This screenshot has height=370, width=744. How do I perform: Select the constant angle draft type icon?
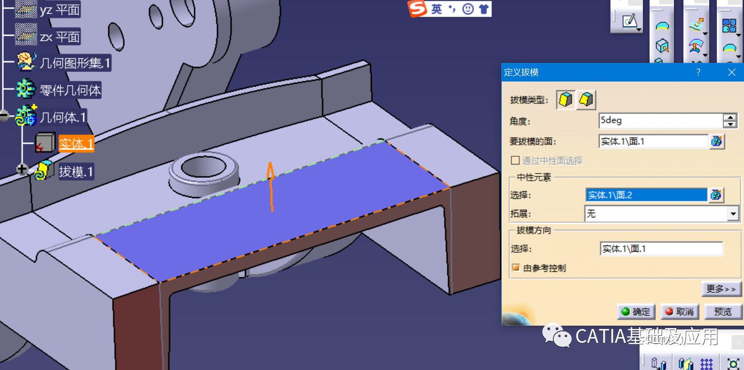(566, 99)
